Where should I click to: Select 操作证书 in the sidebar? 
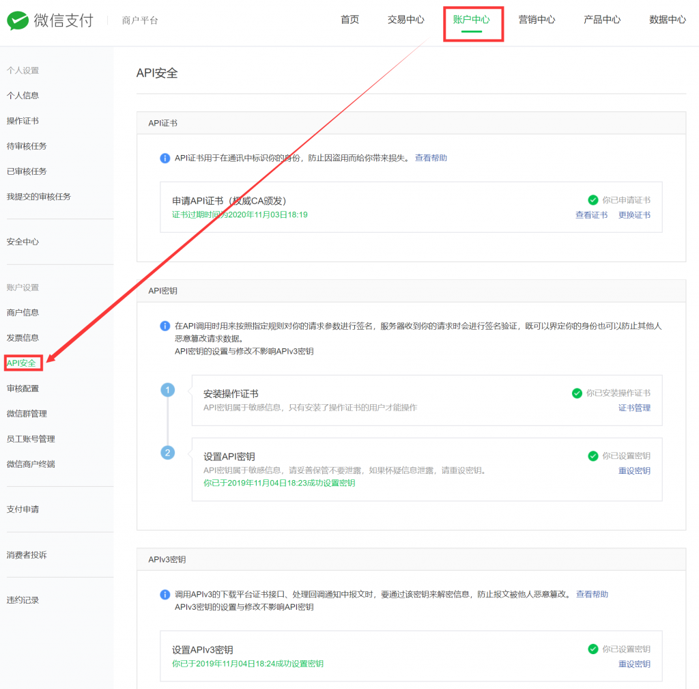23,121
